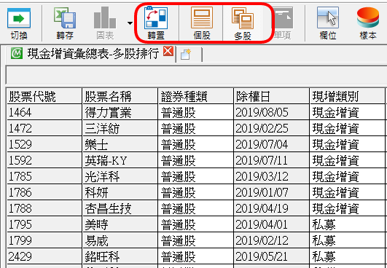The image size is (387, 268).
Task: Click the 樣本 sample database icon
Action: [x=368, y=23]
